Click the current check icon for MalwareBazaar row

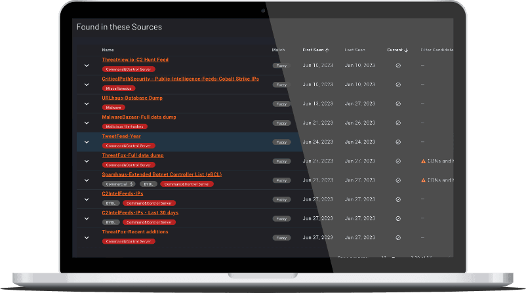(398, 123)
